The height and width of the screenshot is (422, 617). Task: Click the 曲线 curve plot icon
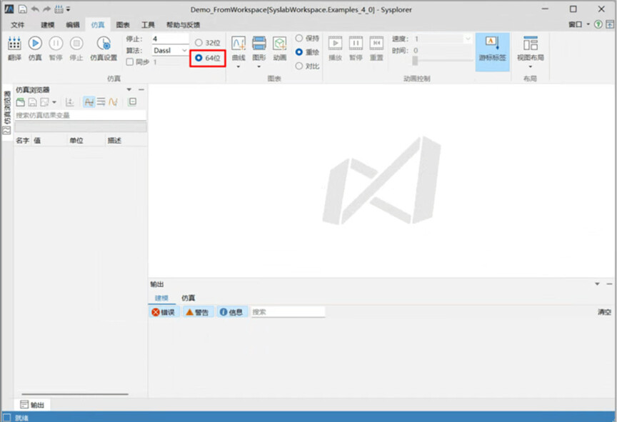click(239, 44)
